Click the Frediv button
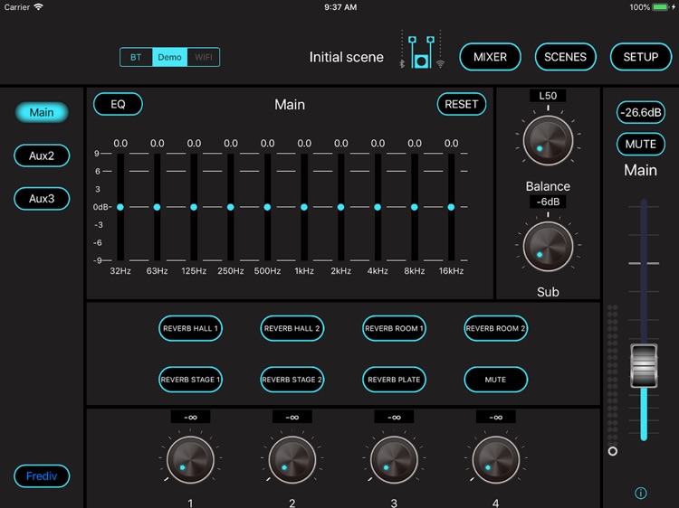 [x=42, y=476]
